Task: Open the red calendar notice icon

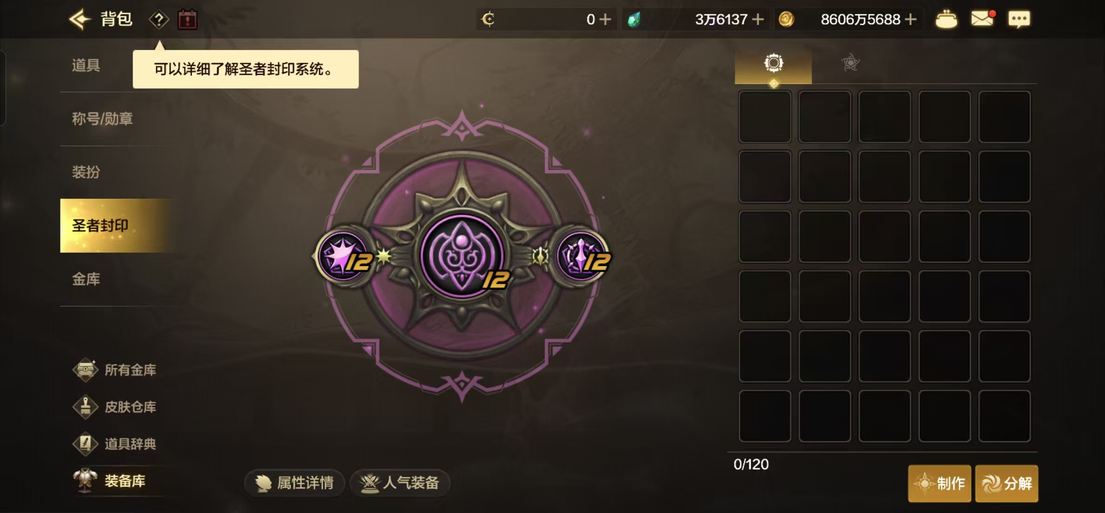Action: click(x=187, y=20)
